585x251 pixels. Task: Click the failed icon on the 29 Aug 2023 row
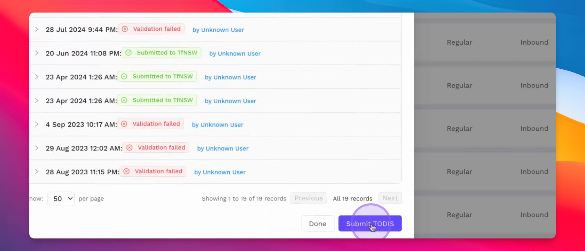tap(129, 147)
